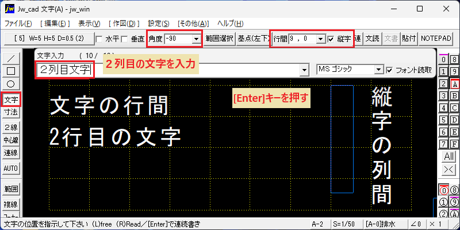Uncheck the 縦字 vertical text checkbox

(x=331, y=39)
